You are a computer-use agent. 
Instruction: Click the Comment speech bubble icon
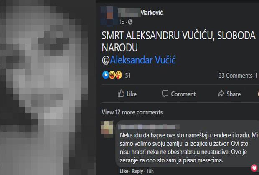(x=165, y=94)
